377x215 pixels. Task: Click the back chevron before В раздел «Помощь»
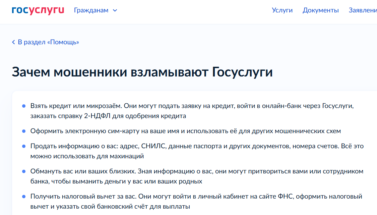13,42
